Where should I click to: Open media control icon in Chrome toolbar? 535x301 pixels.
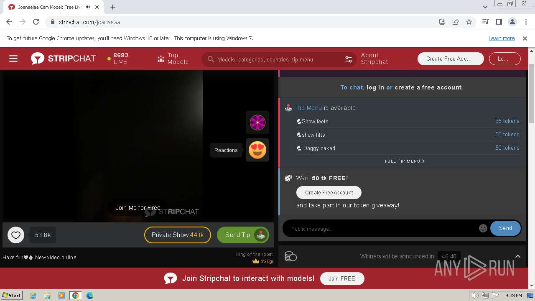click(x=485, y=22)
